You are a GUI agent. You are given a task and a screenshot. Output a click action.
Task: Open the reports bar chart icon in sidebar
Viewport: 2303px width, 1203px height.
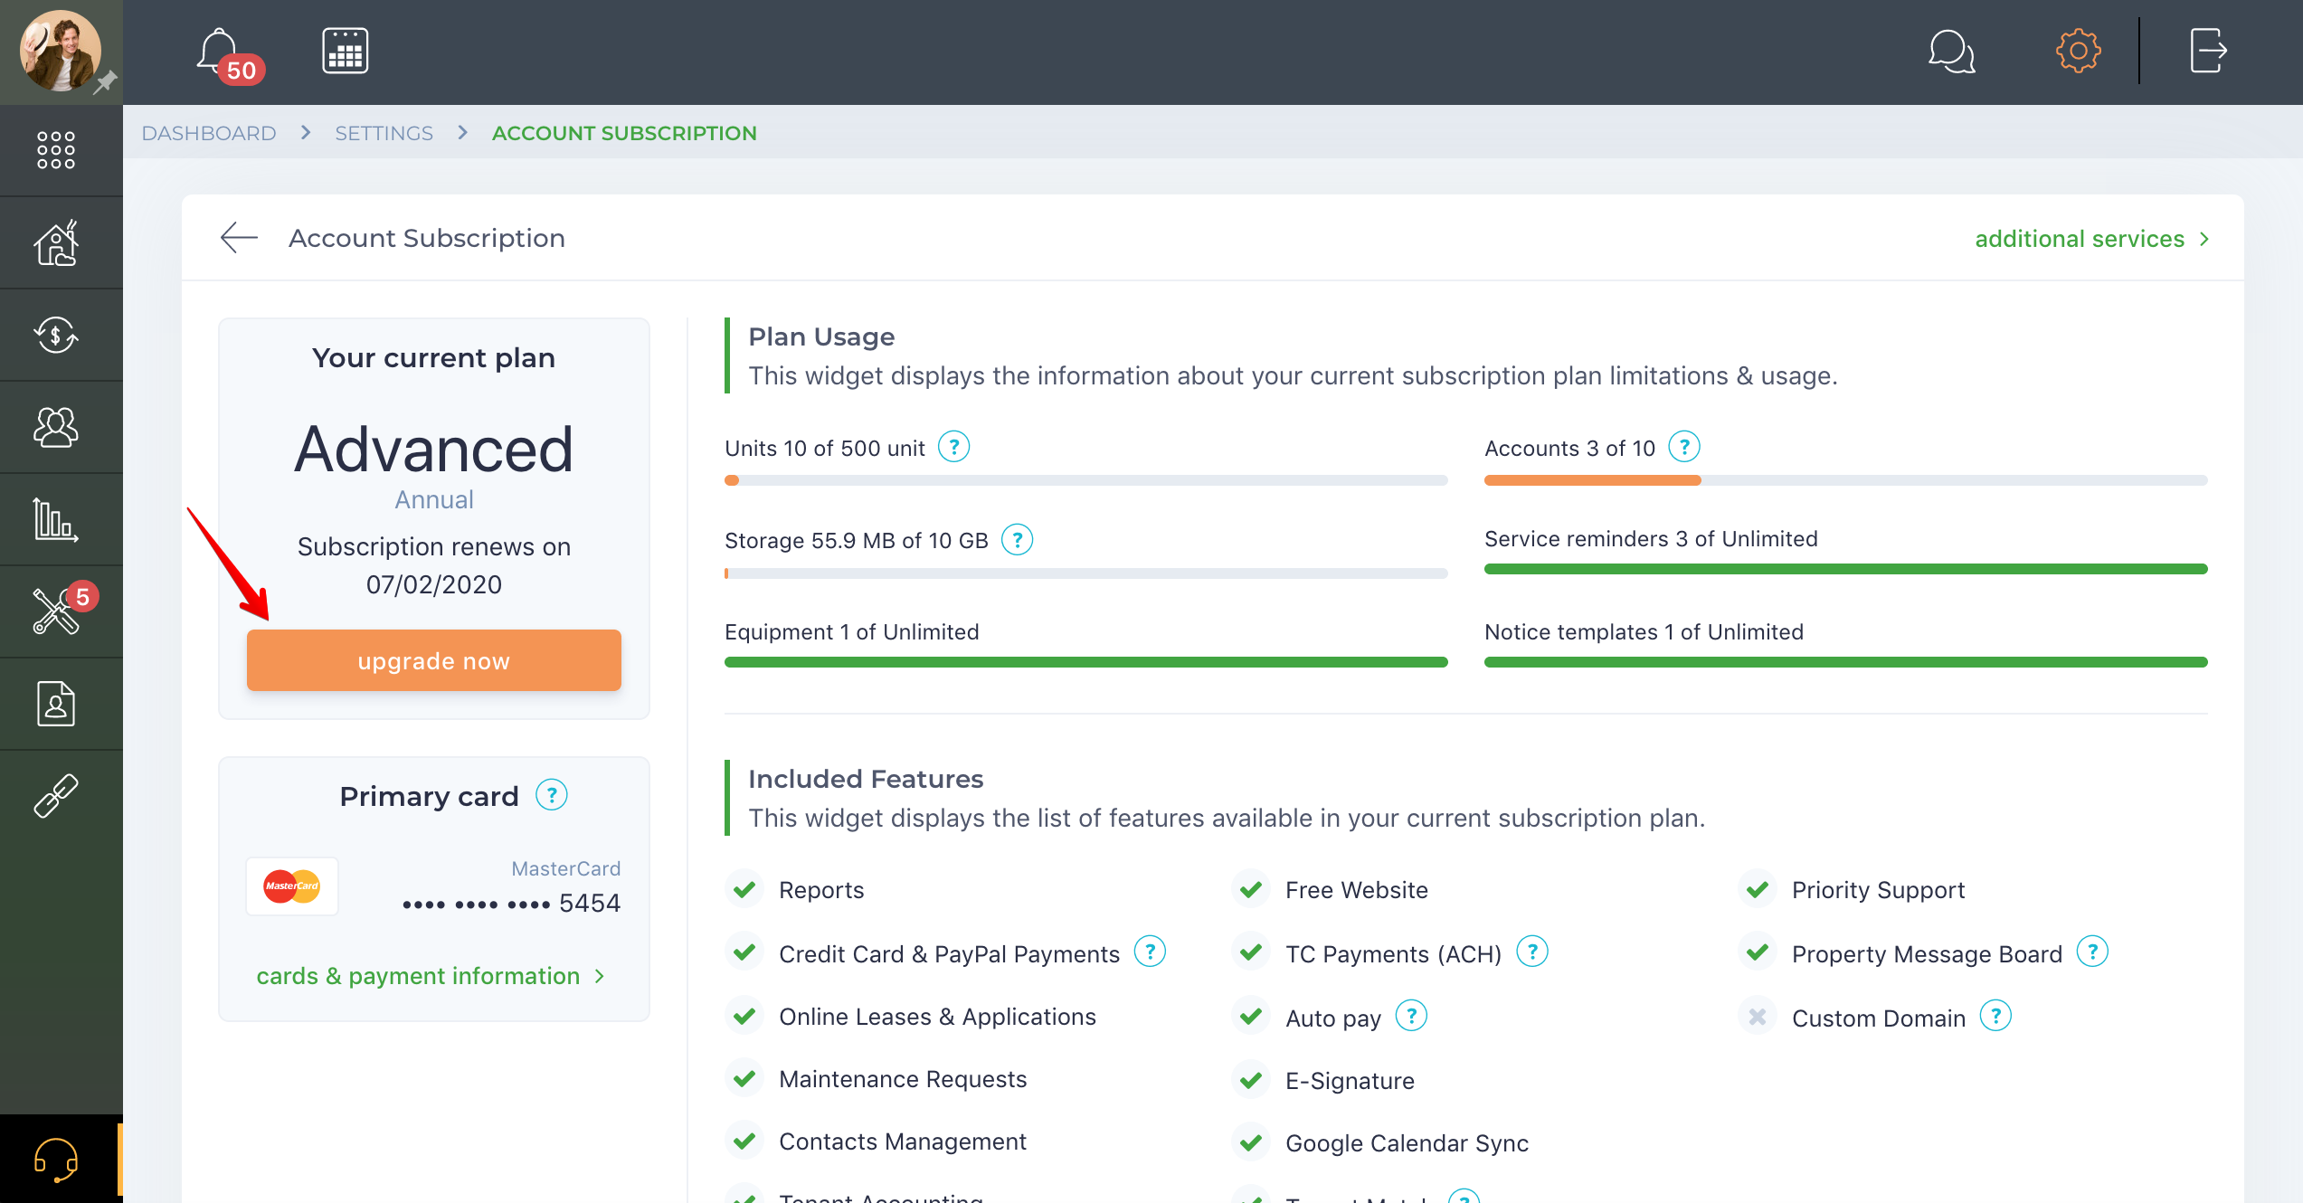(x=56, y=519)
